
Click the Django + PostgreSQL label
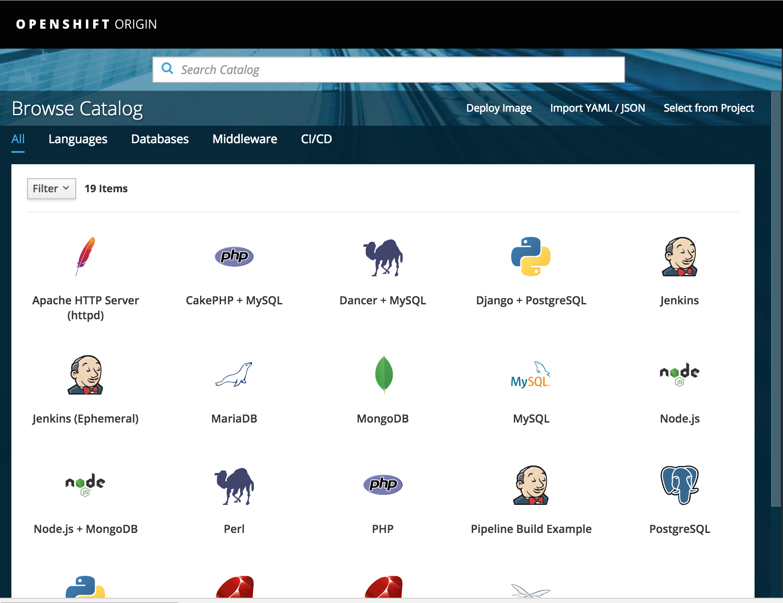[531, 300]
